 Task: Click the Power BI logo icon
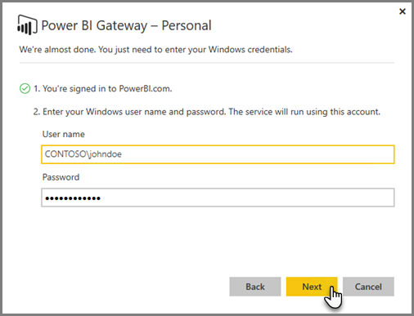click(27, 25)
